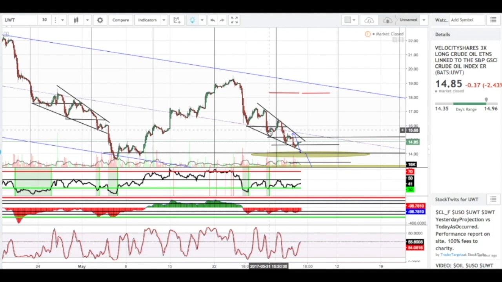
Task: Click the red -98.7810 indicator label
Action: [x=415, y=206]
